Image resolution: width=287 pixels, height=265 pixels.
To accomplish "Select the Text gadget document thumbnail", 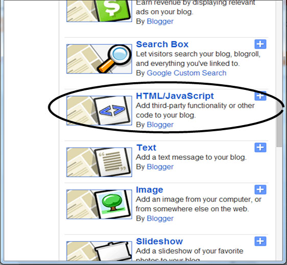I will 99,162.
